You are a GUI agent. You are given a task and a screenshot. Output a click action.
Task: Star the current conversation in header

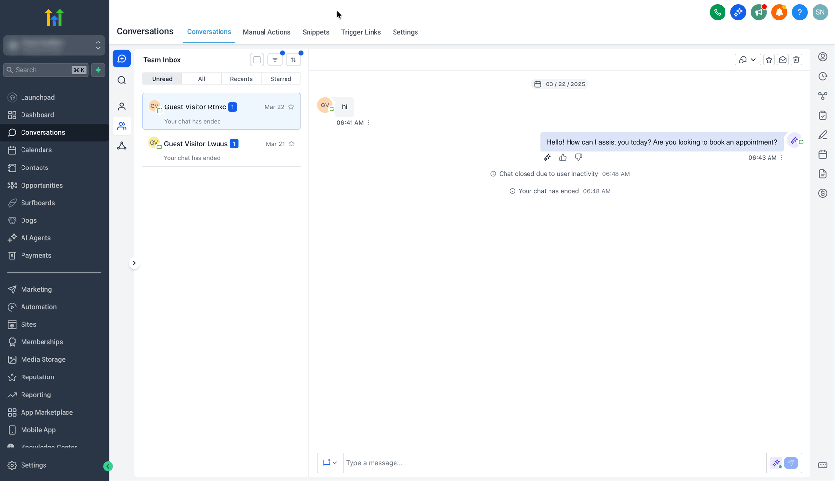(769, 60)
